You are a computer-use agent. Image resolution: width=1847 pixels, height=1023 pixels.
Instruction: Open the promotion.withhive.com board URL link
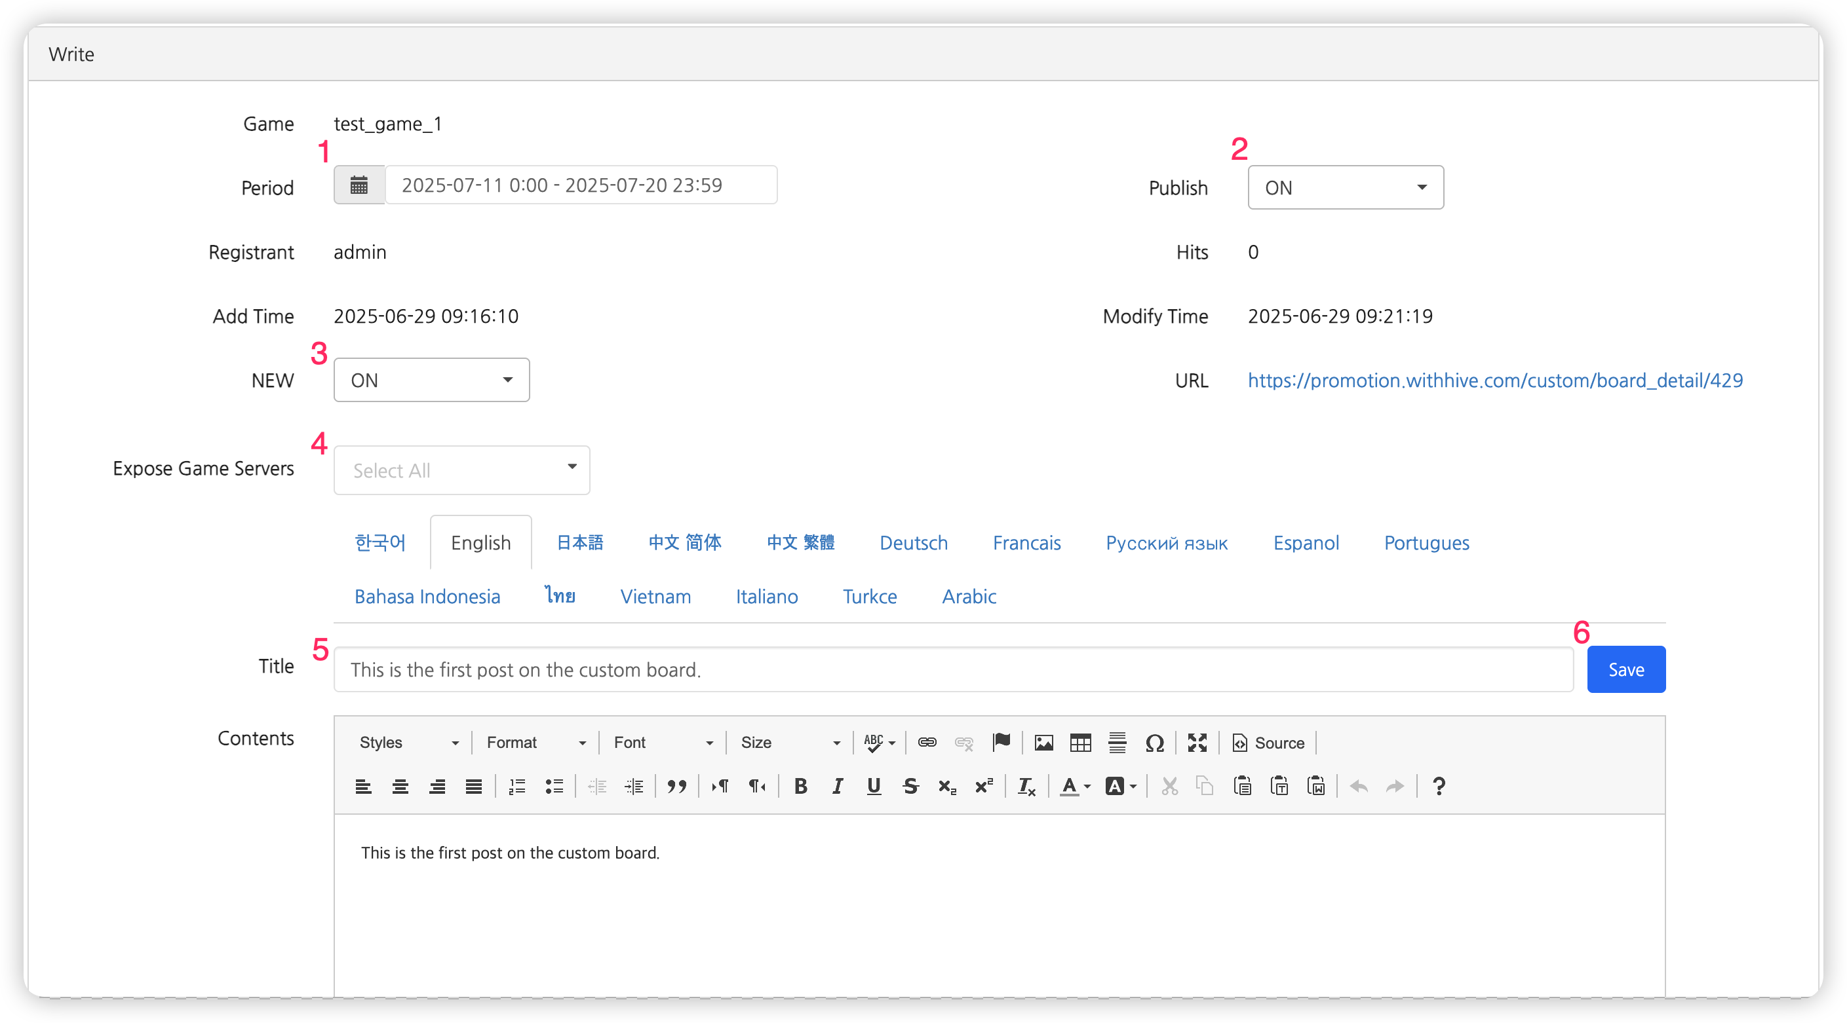tap(1495, 381)
